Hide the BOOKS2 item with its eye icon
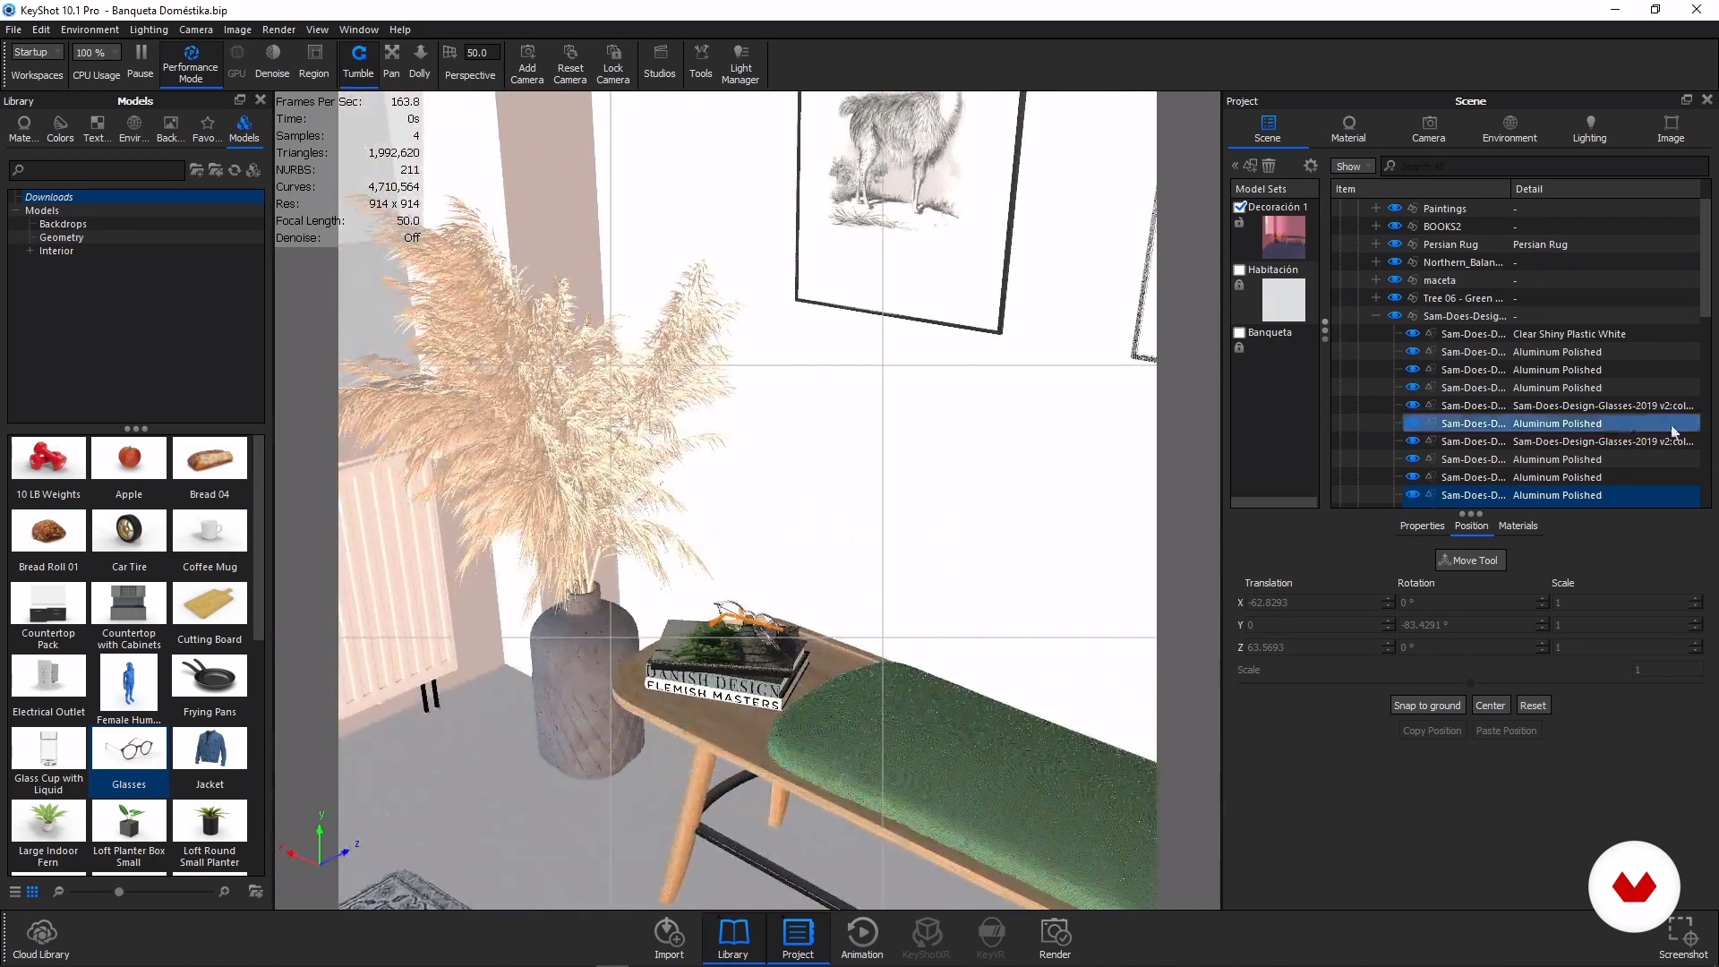The width and height of the screenshot is (1719, 967). tap(1394, 226)
